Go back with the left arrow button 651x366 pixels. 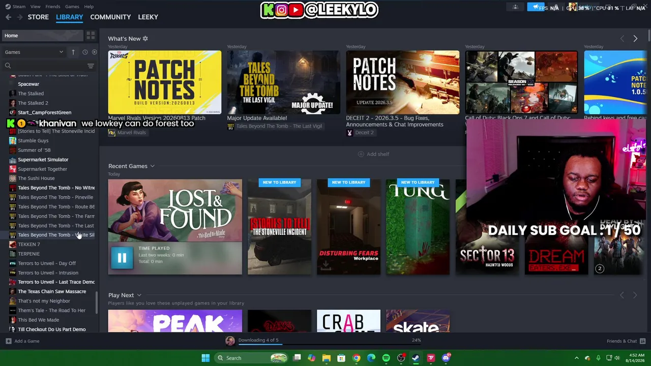(8, 17)
